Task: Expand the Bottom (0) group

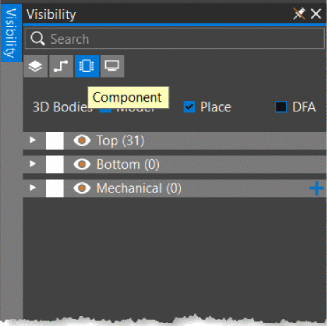Action: (x=32, y=164)
